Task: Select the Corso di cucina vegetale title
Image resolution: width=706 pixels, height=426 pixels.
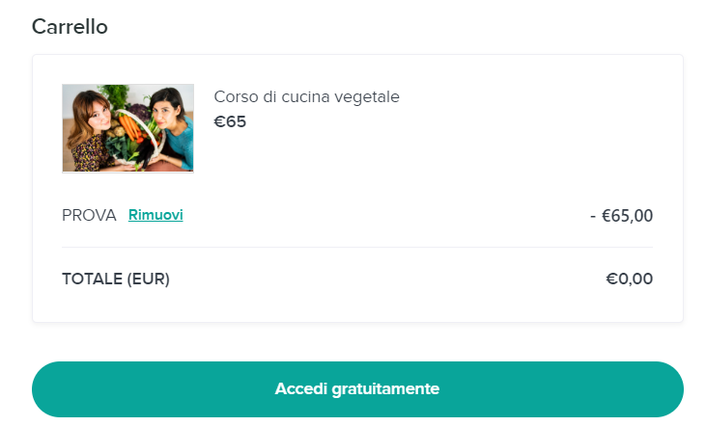Action: pos(306,96)
